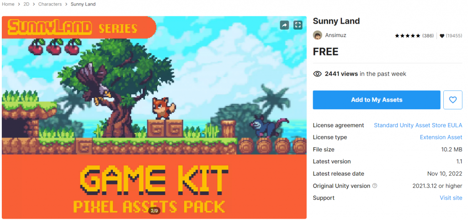
Task: Click the Sunny Land breadcrumb item
Action: 83,4
